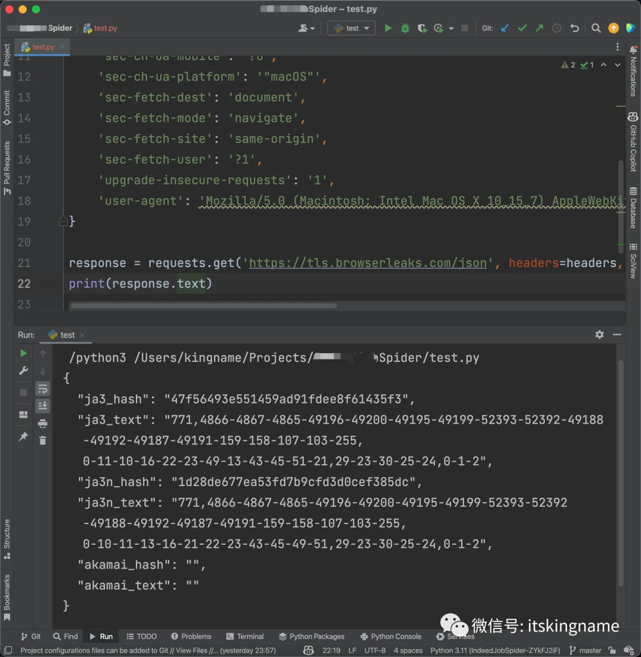The image size is (641, 657).
Task: Close the test tab in the Run panel
Action: tap(82, 335)
